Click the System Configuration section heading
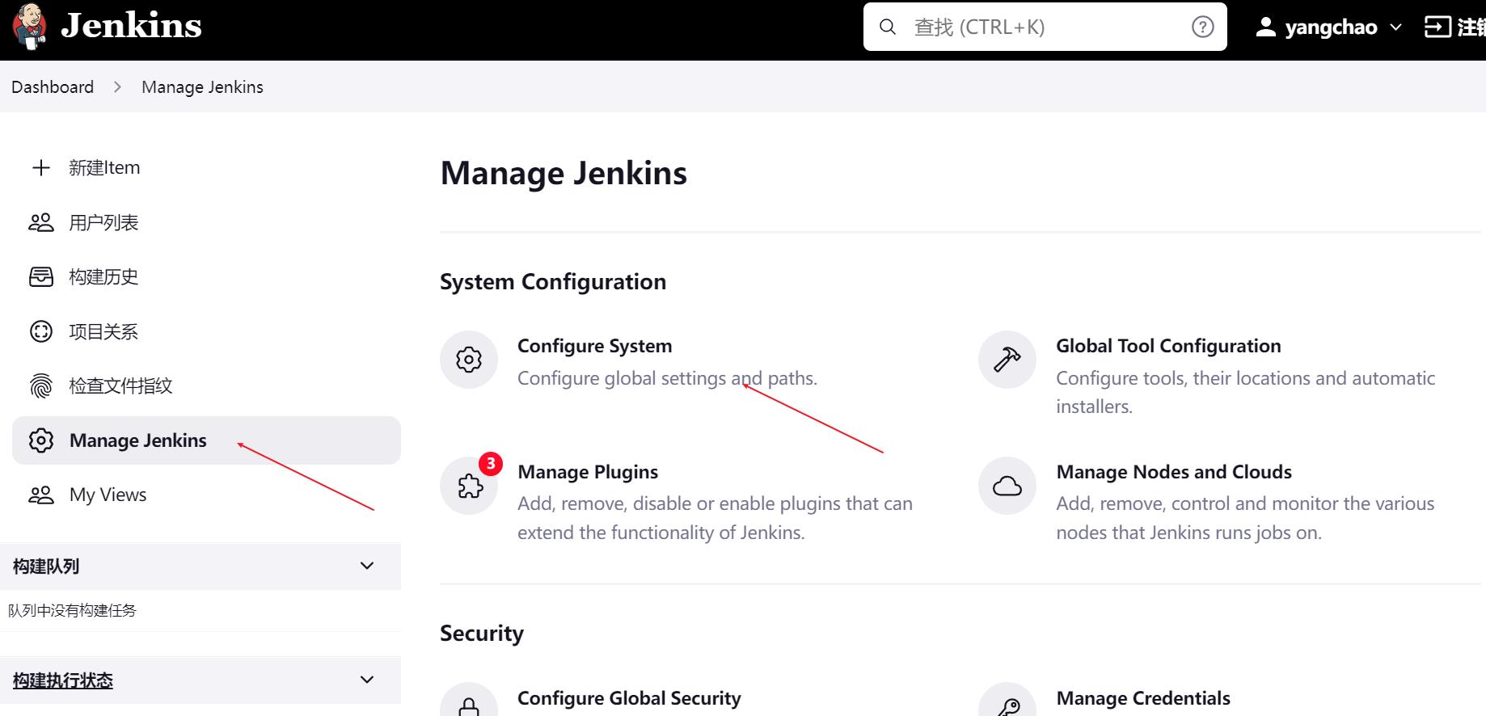This screenshot has height=716, width=1486. pyautogui.click(x=553, y=282)
